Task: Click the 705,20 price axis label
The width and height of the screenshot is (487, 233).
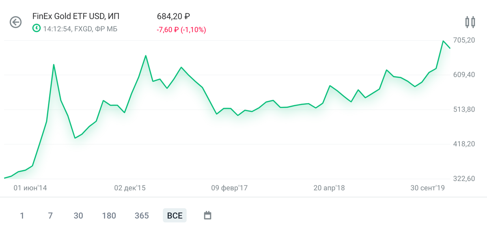Action: (464, 40)
